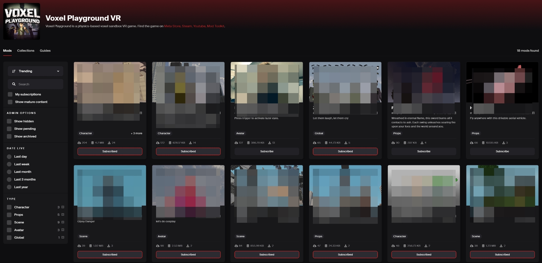Check the Show pending admin option

(9, 129)
